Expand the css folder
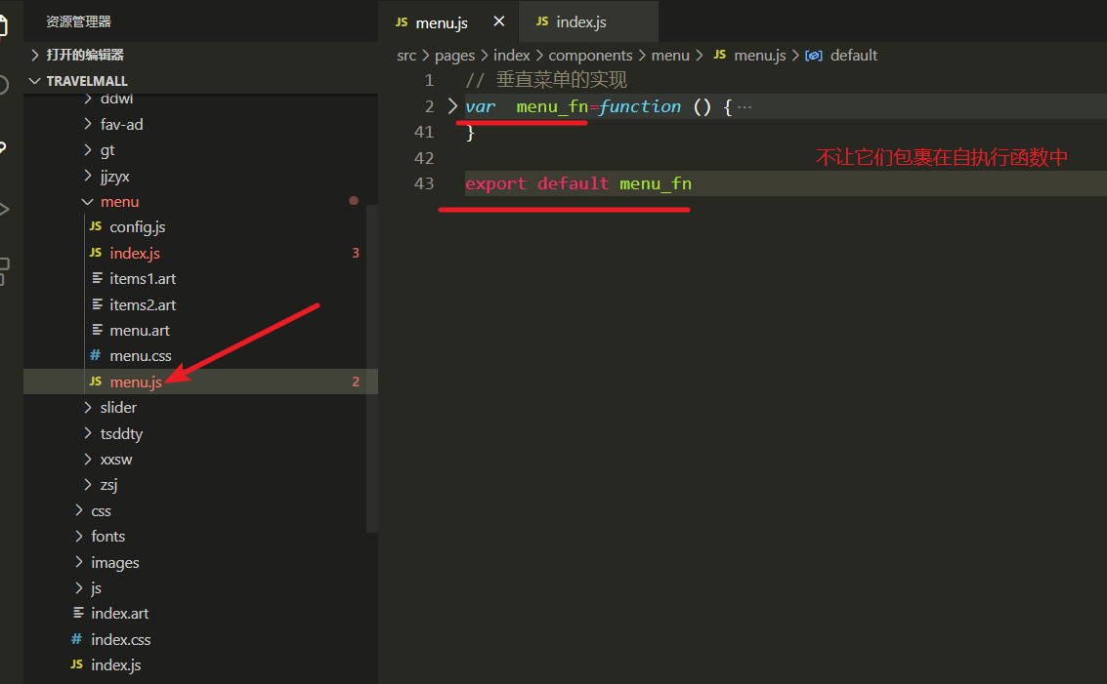Viewport: 1107px width, 684px height. pos(78,510)
